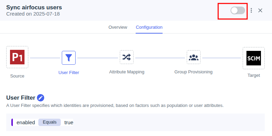Click the SCIM target icon

tap(254, 58)
